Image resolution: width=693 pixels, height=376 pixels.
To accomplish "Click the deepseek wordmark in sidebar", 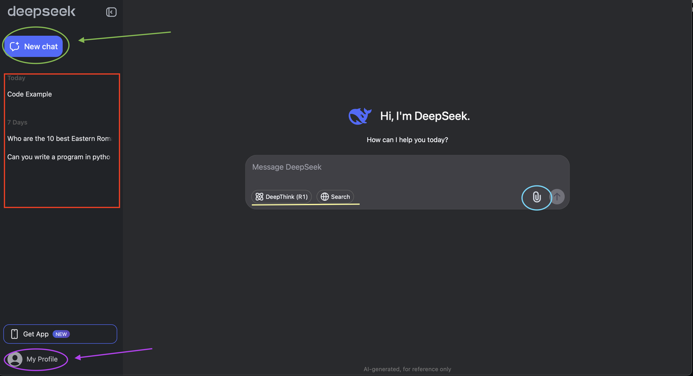I will click(x=42, y=12).
